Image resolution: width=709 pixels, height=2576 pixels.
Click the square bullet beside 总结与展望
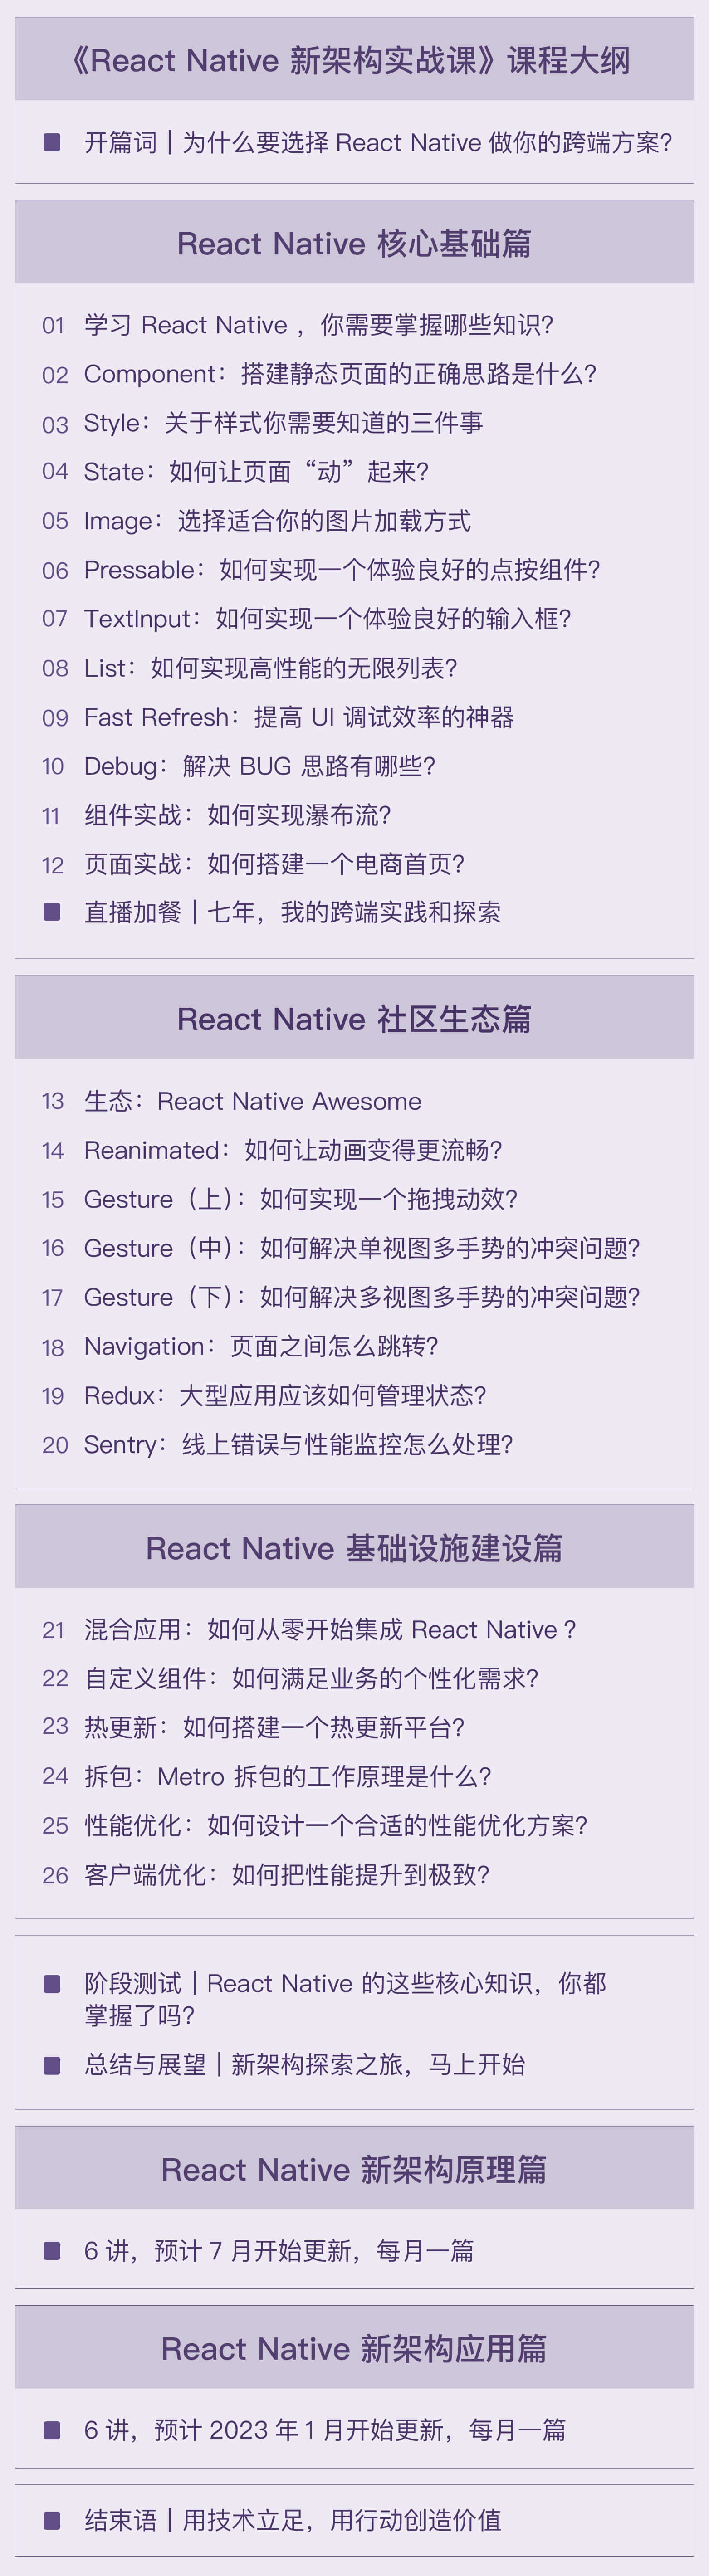pos(52,2064)
